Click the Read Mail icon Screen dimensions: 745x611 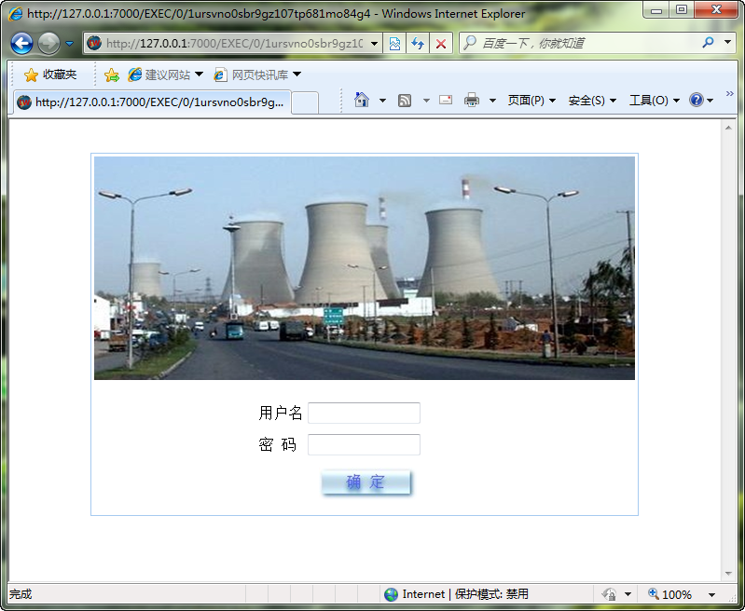pos(446,100)
